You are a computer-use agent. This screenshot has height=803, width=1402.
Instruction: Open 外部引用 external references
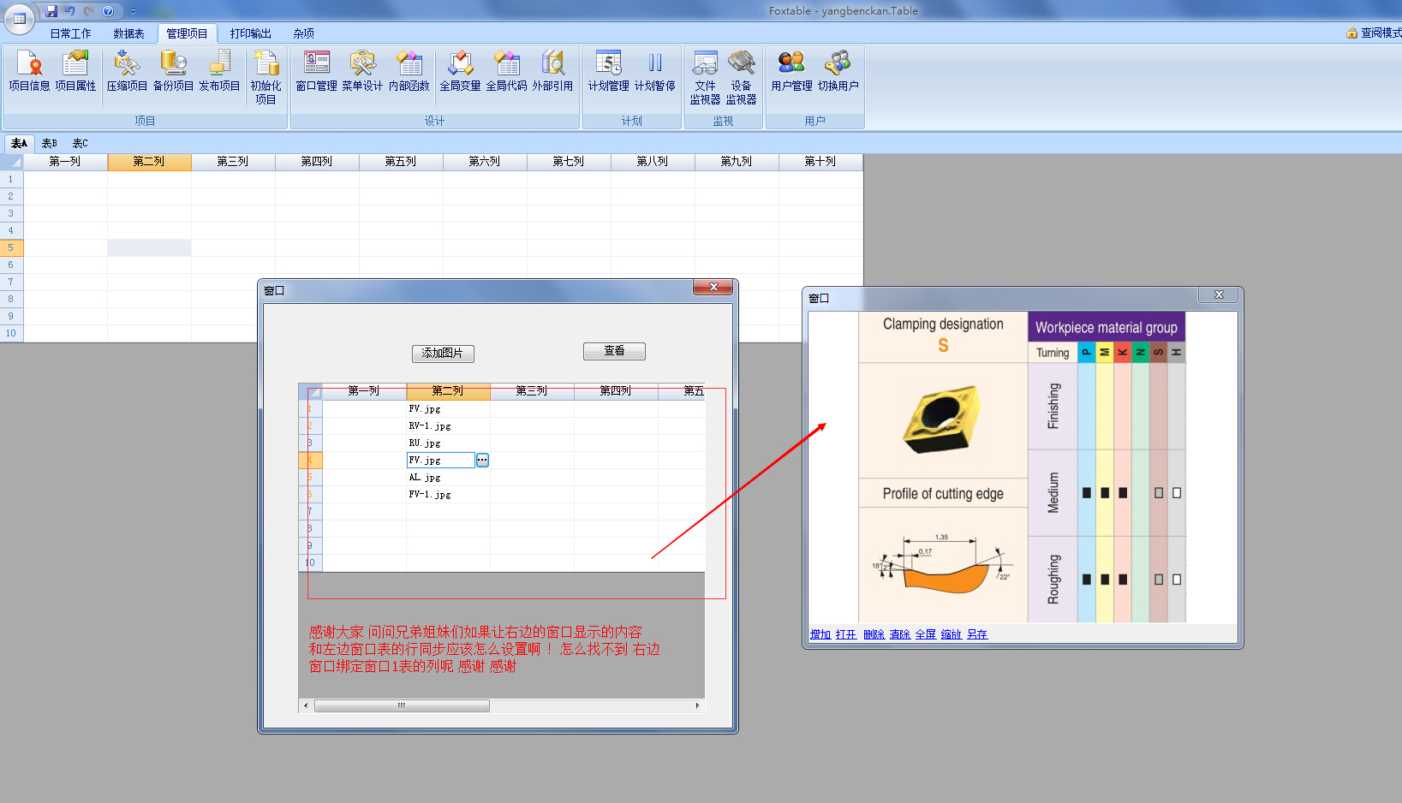(552, 70)
